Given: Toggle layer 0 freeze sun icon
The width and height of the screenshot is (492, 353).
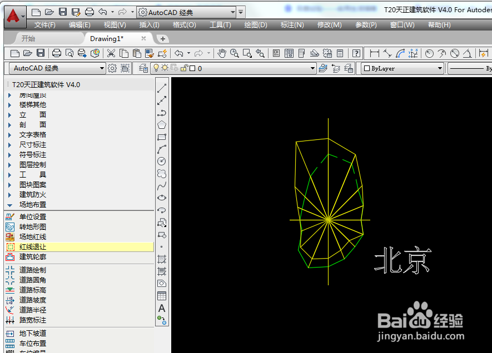Looking at the screenshot, I should tap(165, 68).
